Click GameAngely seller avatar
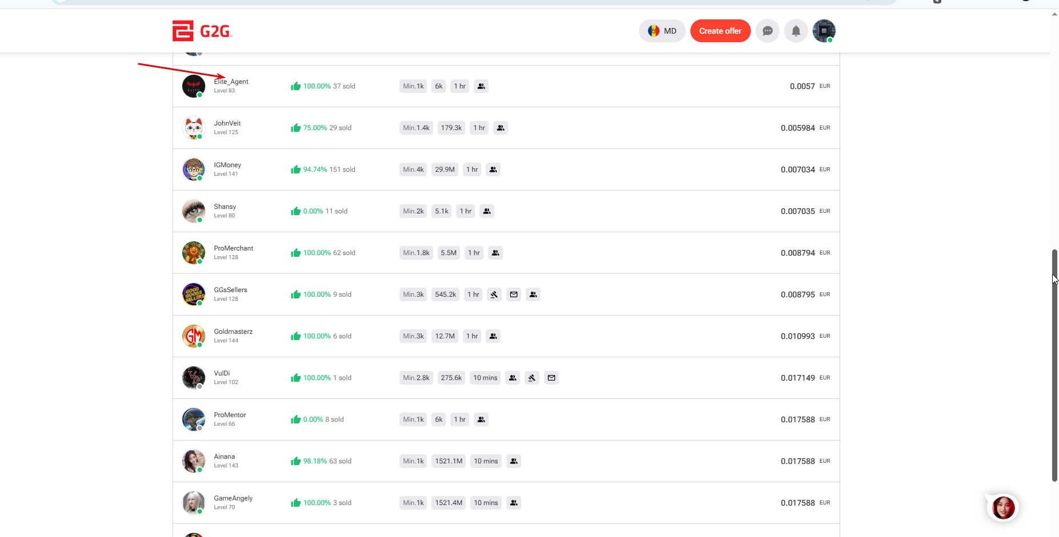The height and width of the screenshot is (537, 1059). tap(194, 503)
